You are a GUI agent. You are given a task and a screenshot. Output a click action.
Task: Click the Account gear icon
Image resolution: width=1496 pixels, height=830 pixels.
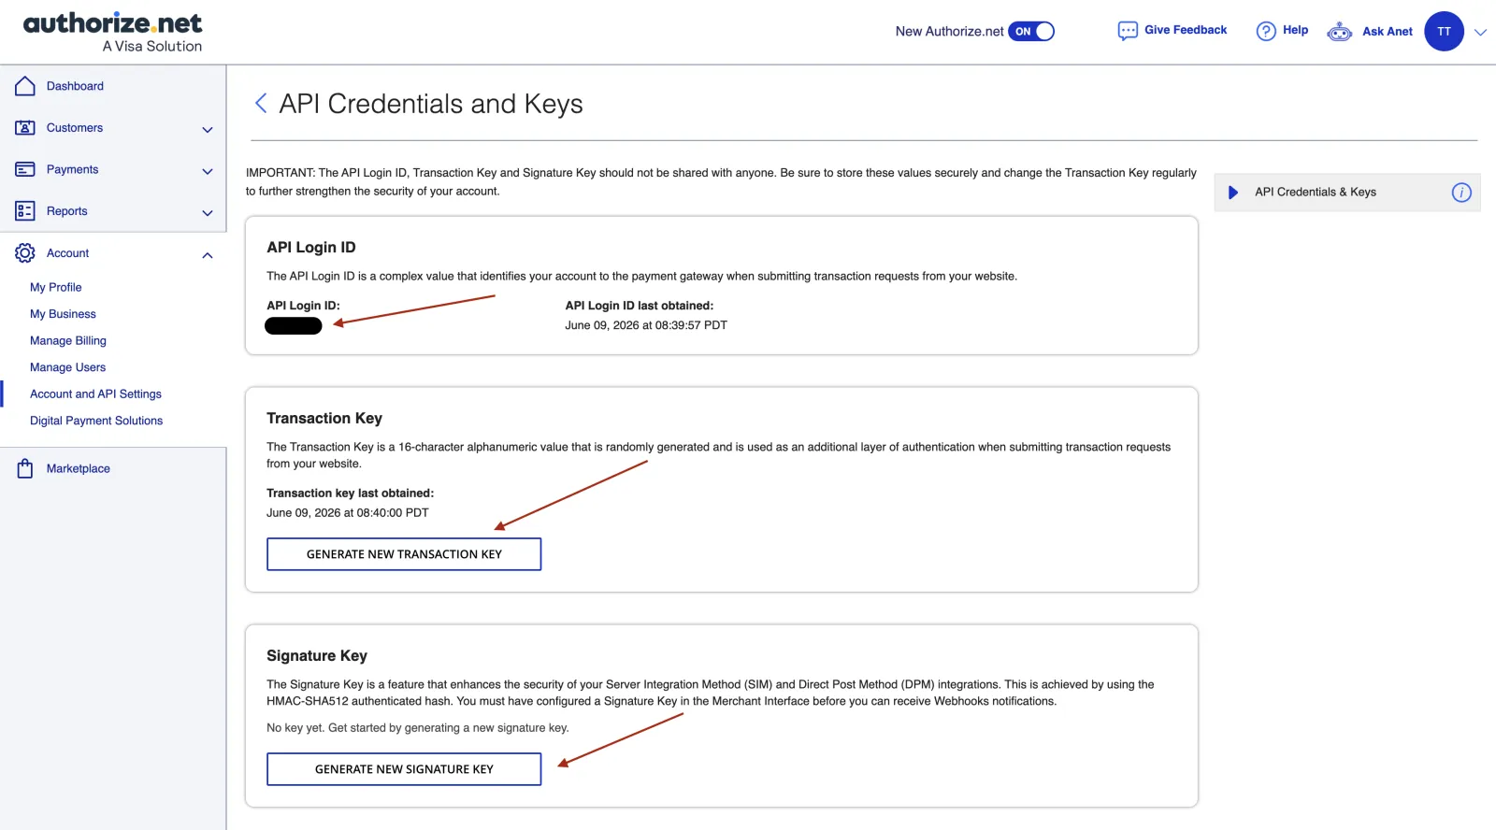[25, 253]
